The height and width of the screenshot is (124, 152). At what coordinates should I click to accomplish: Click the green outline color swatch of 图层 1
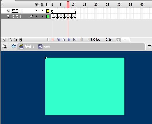click(48, 16)
